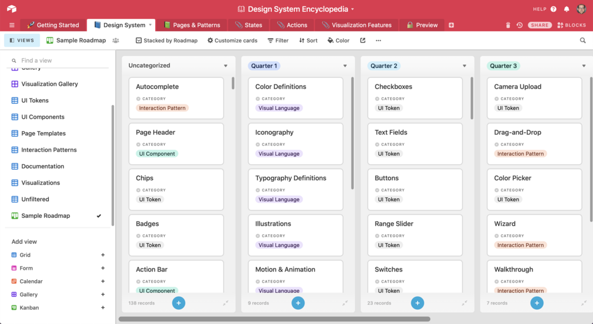Click the hamburger menu icon
Screen dimensions: 593x324
[12, 25]
